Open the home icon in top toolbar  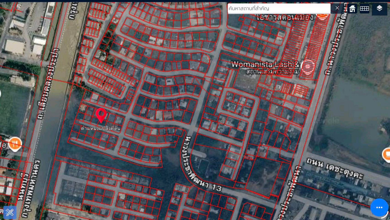[x=352, y=9]
